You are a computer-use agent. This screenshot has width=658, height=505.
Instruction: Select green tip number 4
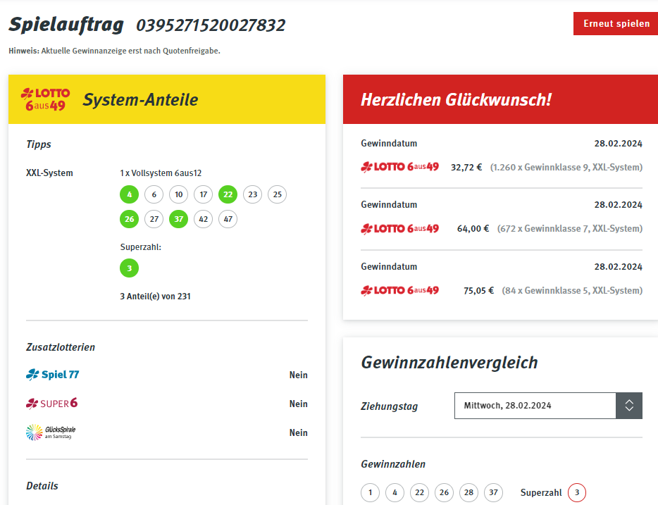pos(129,194)
